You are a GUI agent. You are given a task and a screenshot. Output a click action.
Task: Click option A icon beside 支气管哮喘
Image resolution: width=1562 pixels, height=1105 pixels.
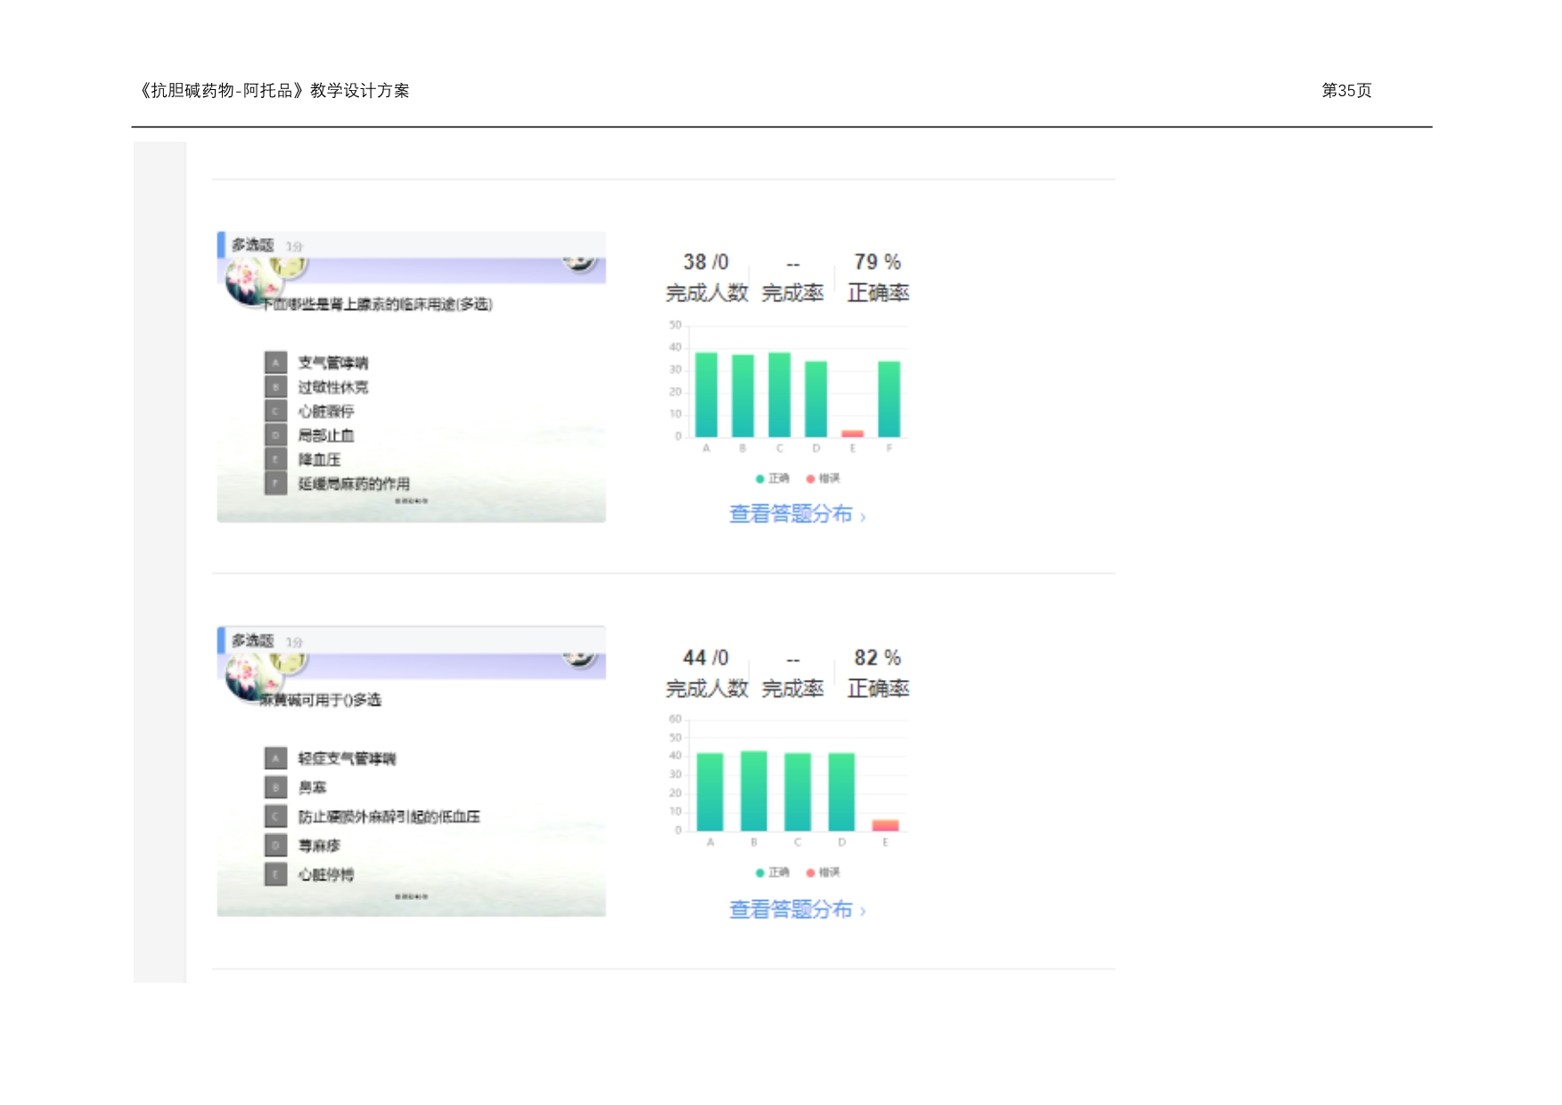click(275, 363)
